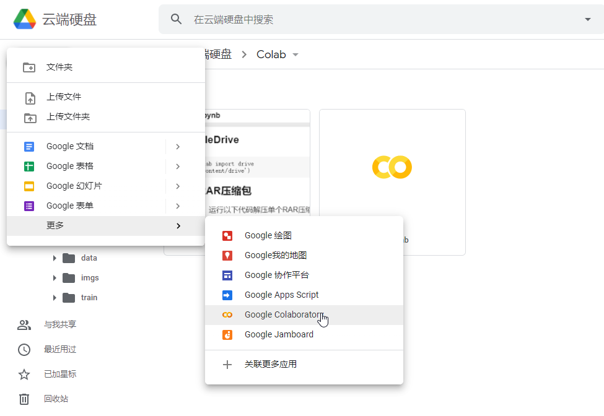This screenshot has width=604, height=416.
Task: Select the train folder name
Action: click(89, 298)
